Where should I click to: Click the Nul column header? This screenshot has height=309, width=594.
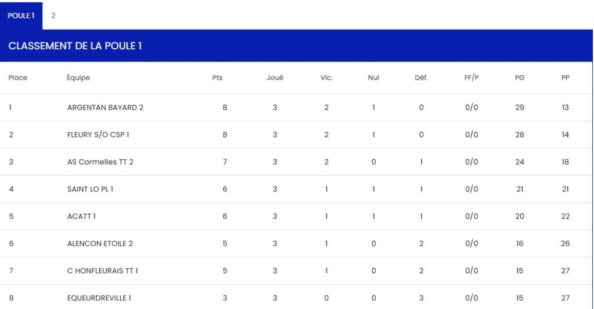point(374,78)
